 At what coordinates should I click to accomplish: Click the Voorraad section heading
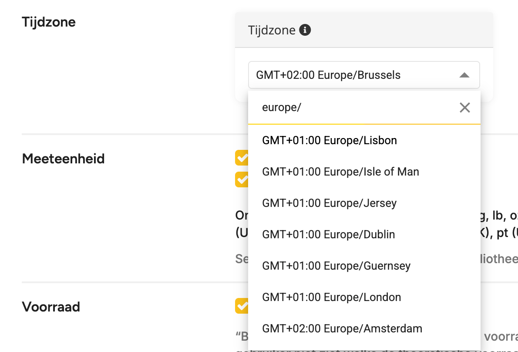coord(51,307)
